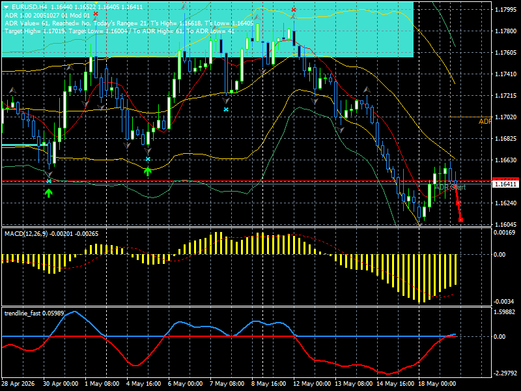The height and width of the screenshot is (391, 521).
Task: Click the 1.16240 price axis label
Action: point(505,203)
